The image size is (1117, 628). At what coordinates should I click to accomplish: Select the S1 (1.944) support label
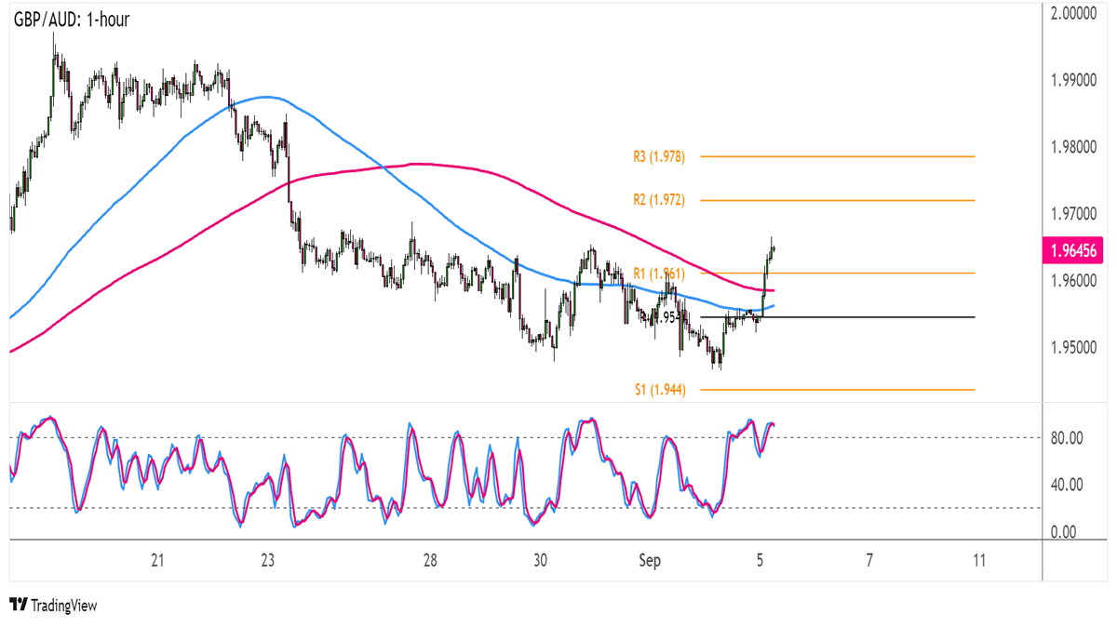660,391
